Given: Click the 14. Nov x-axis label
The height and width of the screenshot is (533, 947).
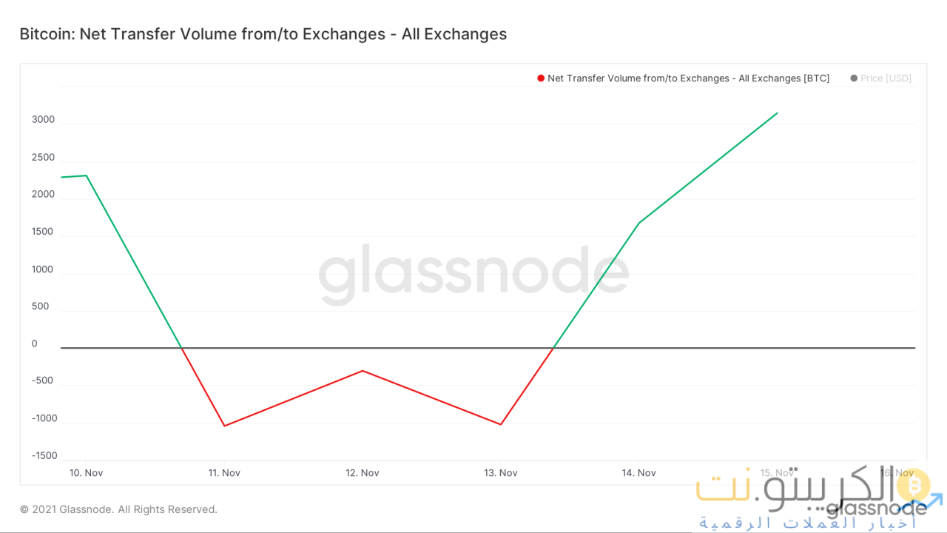Looking at the screenshot, I should pyautogui.click(x=638, y=473).
